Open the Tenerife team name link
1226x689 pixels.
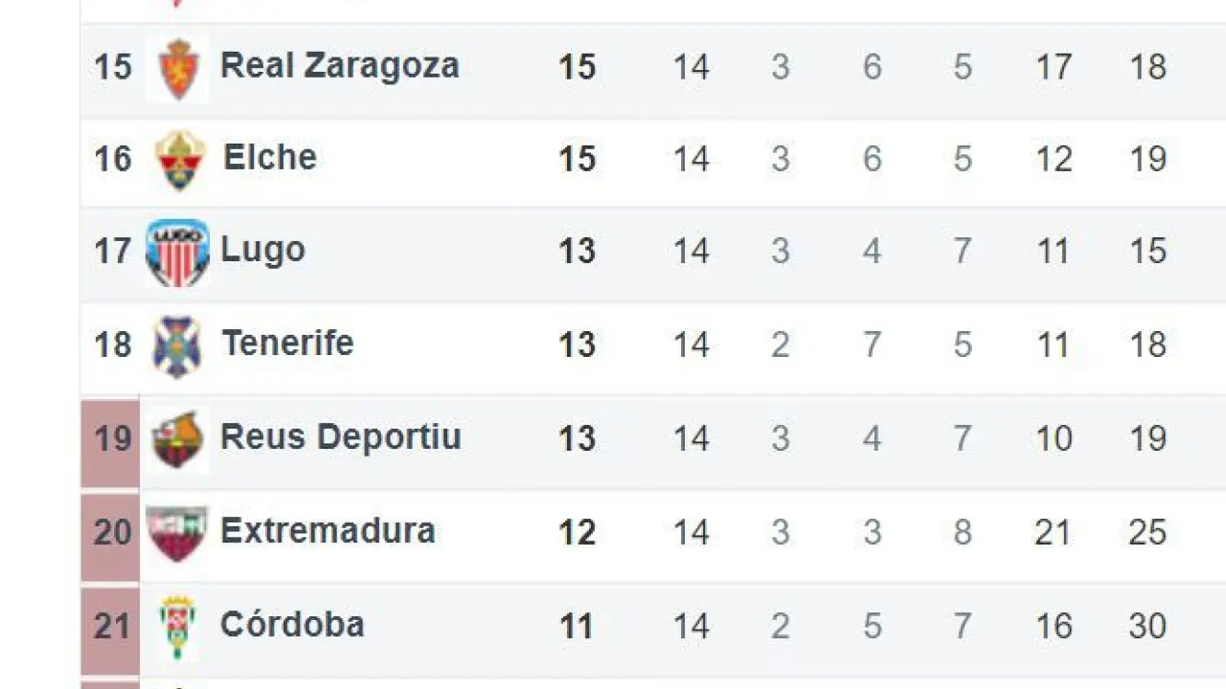tap(287, 343)
